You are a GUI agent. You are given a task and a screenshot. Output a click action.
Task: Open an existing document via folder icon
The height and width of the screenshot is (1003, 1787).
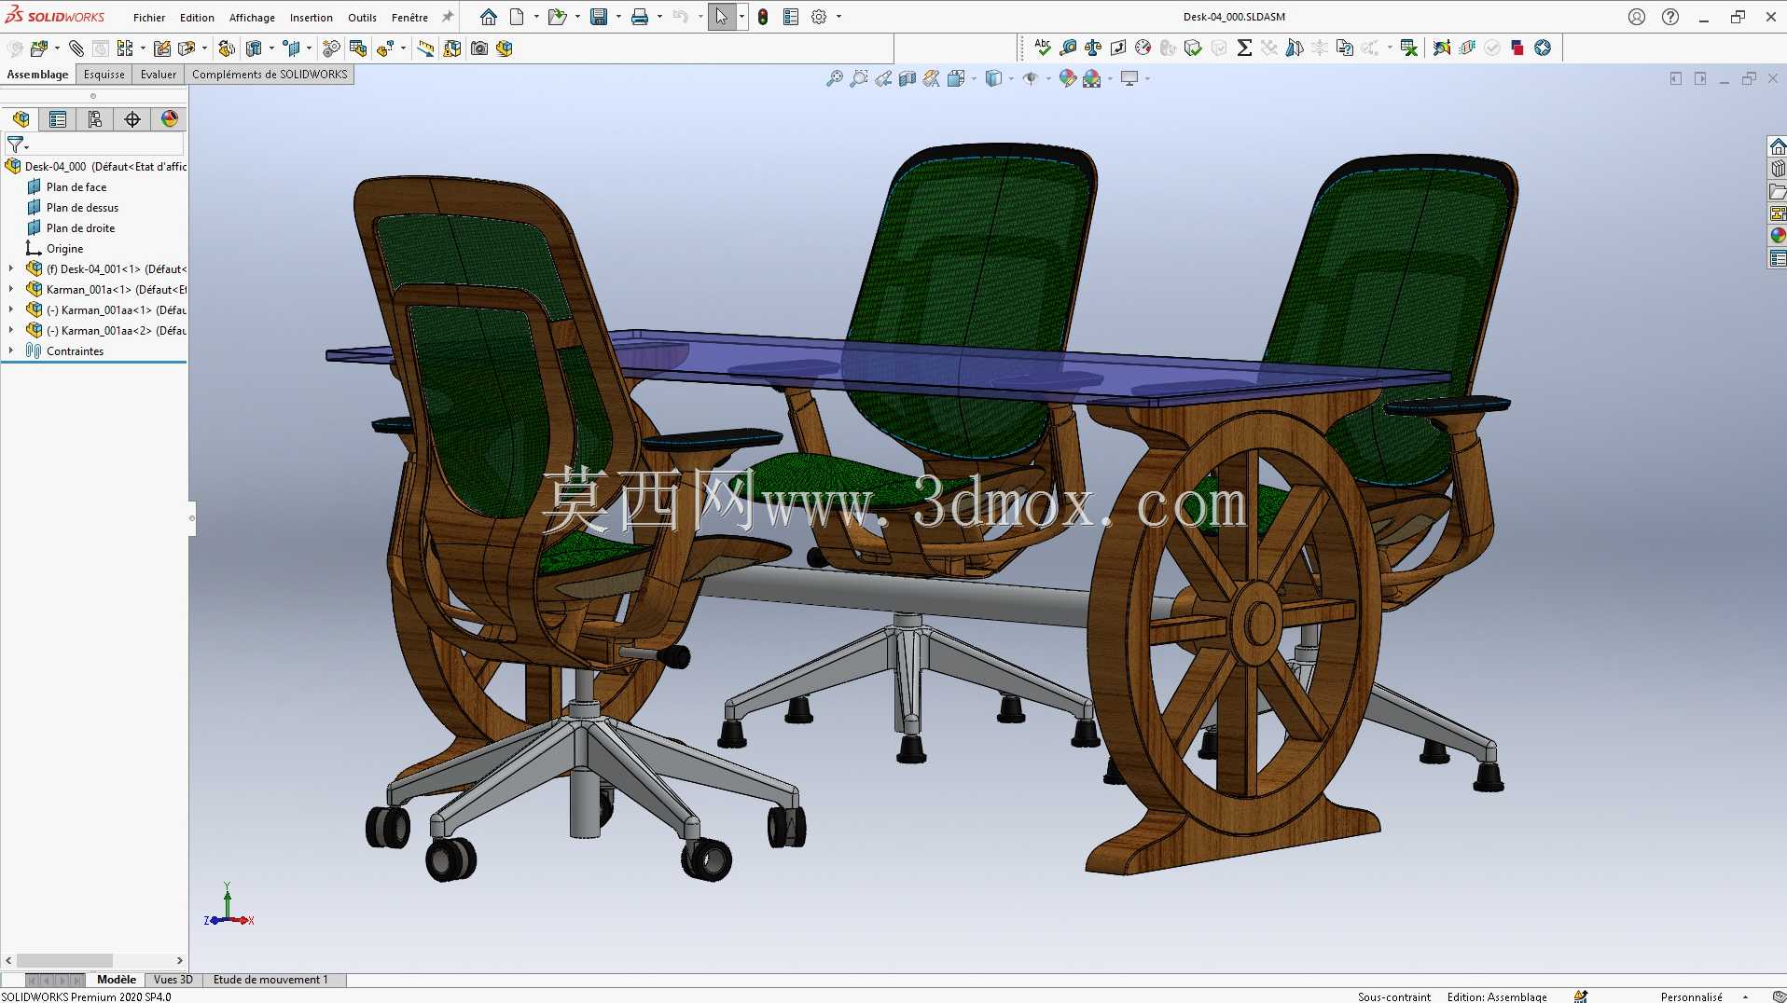tap(557, 17)
